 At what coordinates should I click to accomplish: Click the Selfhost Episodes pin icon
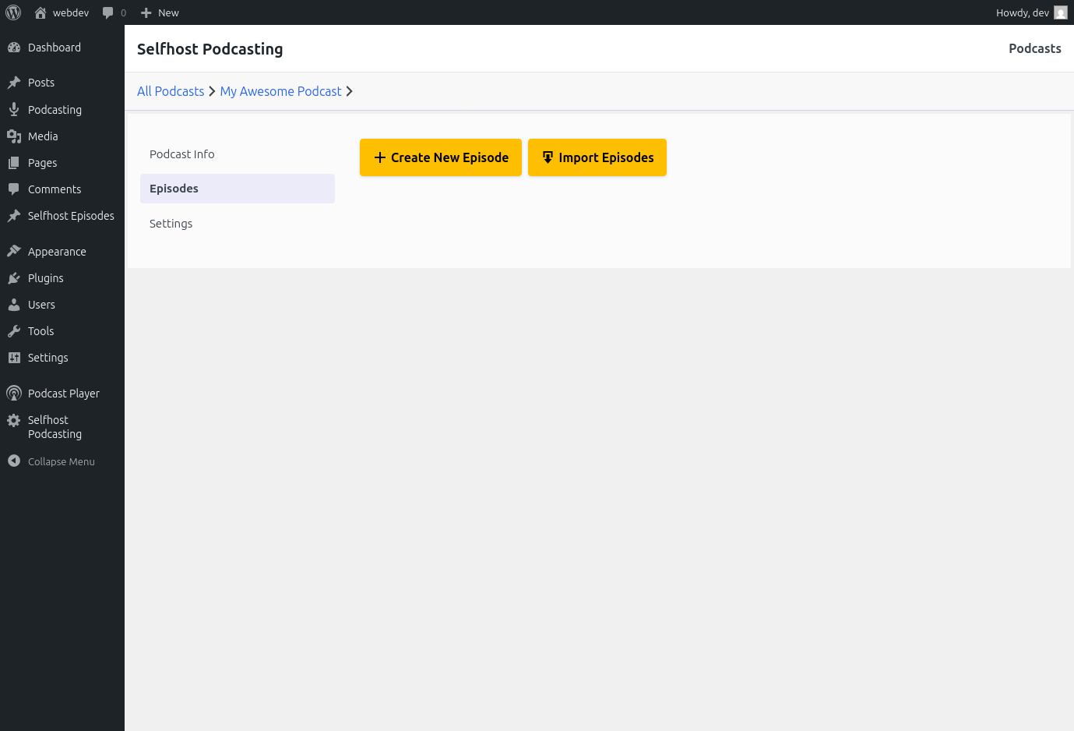click(x=14, y=216)
